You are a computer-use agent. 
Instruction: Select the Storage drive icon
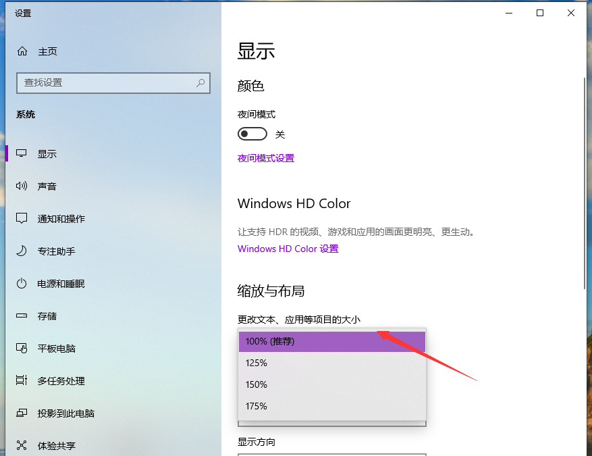(x=22, y=316)
